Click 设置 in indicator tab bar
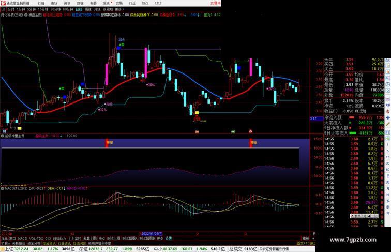Screen dimensions: 391x252 point(169,239)
